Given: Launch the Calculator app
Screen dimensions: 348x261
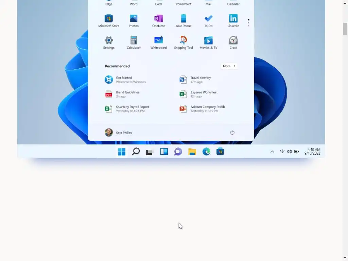Looking at the screenshot, I should 134,42.
